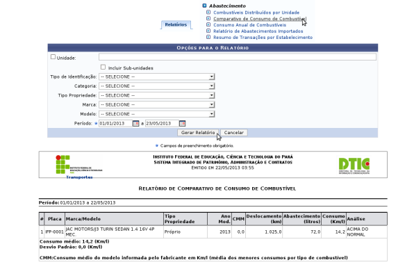Open the Marca dropdown list

coord(157,105)
